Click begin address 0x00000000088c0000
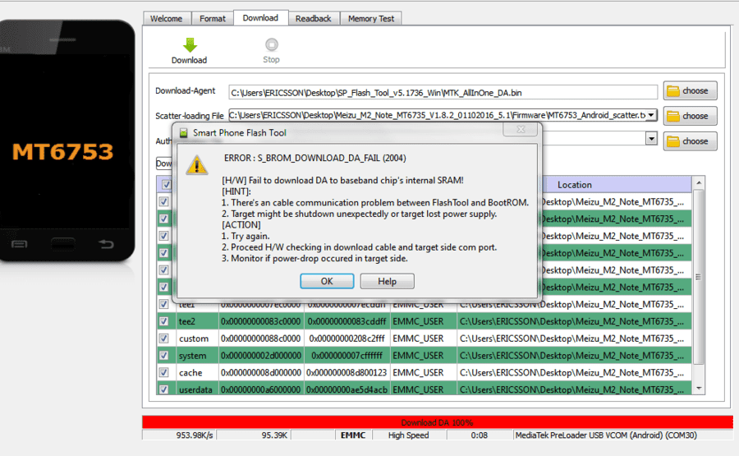Screen dimensions: 739x456 [x=260, y=339]
